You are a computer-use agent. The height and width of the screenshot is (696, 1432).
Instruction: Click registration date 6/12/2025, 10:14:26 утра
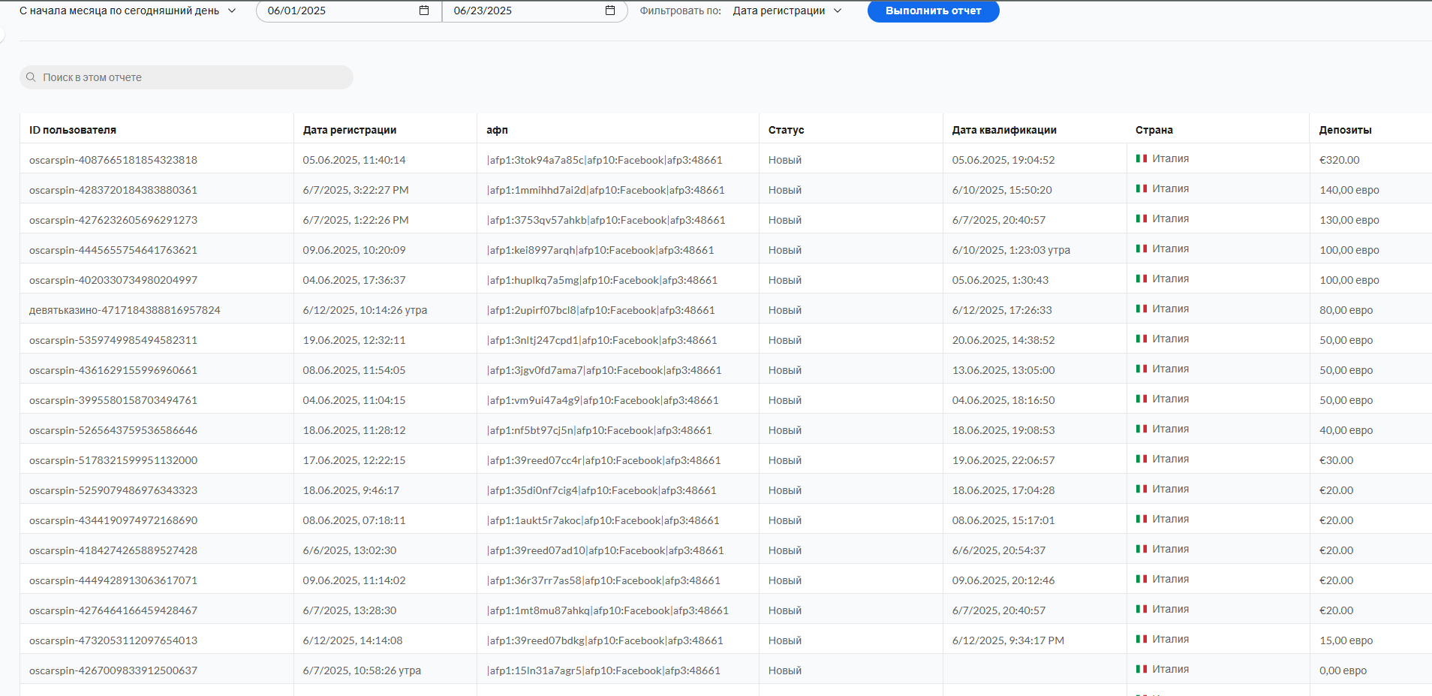(x=365, y=310)
